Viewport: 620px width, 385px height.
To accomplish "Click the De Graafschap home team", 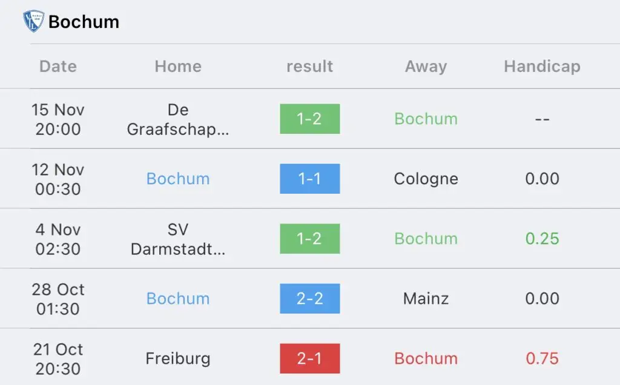I will pos(178,119).
